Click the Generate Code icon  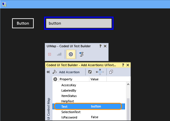pyautogui.click(x=81, y=54)
